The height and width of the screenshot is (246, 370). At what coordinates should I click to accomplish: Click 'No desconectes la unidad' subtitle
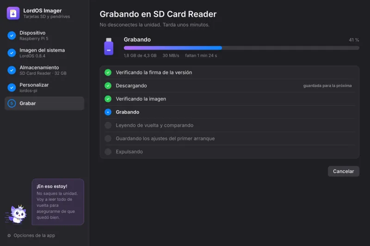[154, 25]
